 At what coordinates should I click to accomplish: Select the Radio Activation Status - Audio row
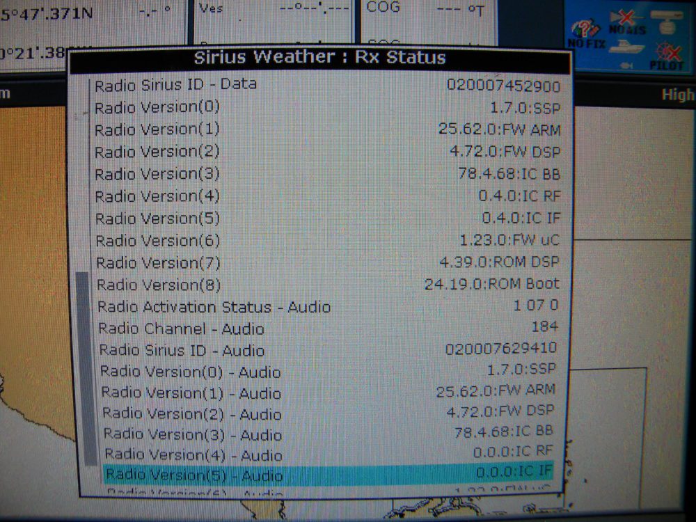[x=328, y=306]
